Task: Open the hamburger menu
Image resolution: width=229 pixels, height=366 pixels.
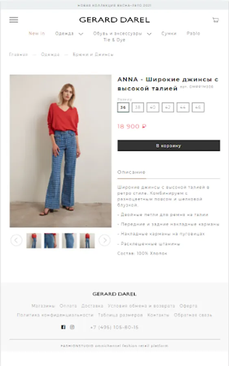Action: coord(13,20)
